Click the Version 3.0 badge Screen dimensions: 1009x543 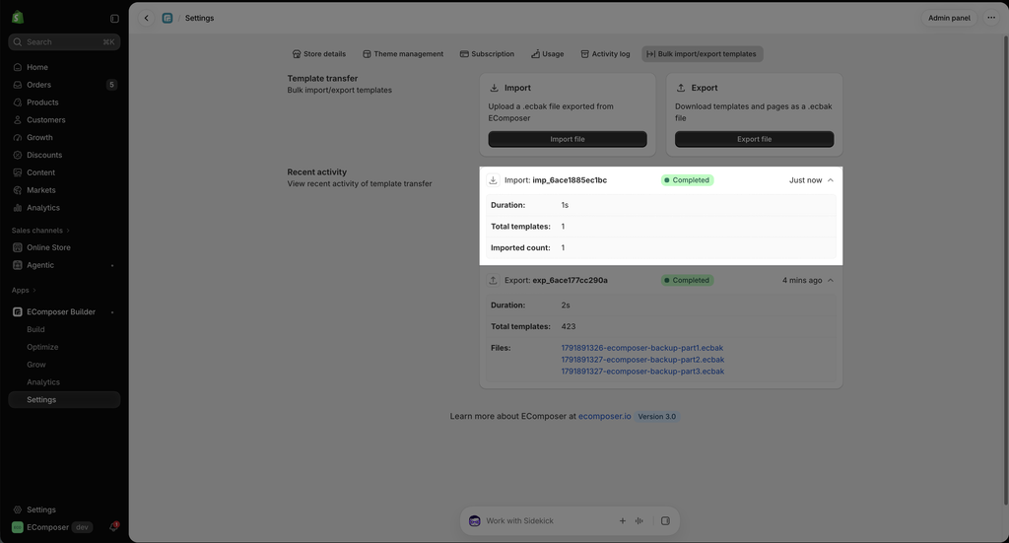click(x=656, y=416)
